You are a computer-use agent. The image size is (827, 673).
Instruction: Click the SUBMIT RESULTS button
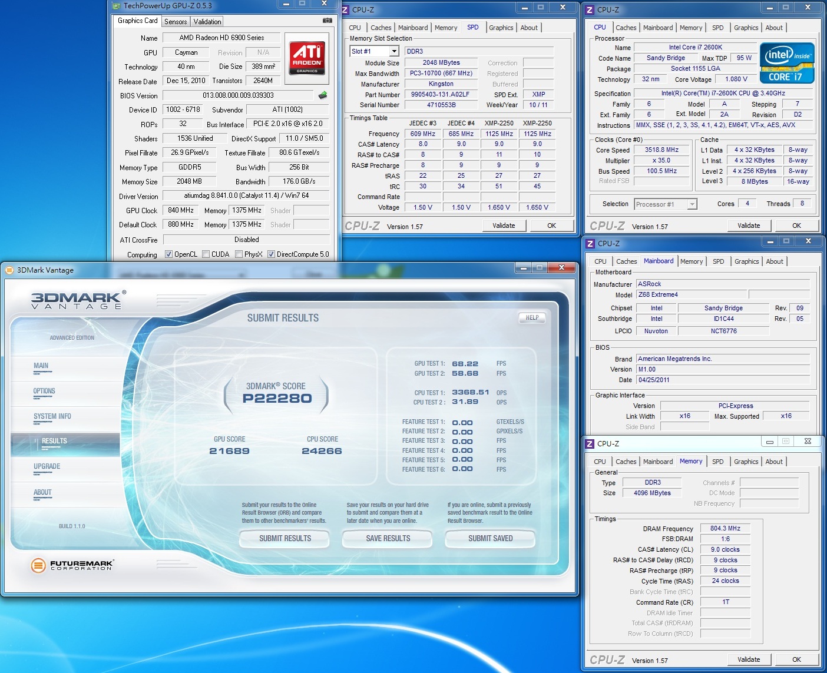coord(285,538)
